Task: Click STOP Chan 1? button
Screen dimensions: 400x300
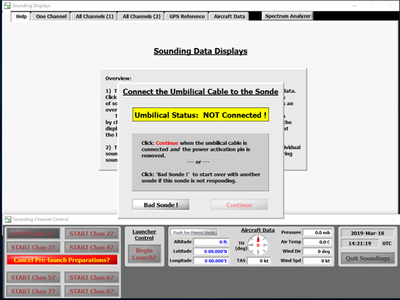Action: 33,233
